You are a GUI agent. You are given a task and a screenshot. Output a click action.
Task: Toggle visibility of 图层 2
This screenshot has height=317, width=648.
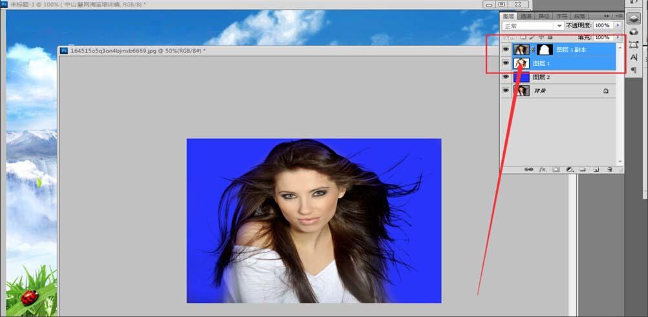(506, 77)
